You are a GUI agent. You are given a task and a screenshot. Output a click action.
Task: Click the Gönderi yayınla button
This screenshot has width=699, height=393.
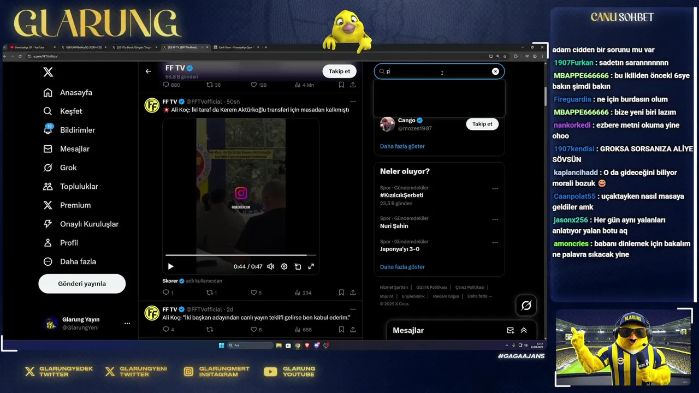point(82,284)
